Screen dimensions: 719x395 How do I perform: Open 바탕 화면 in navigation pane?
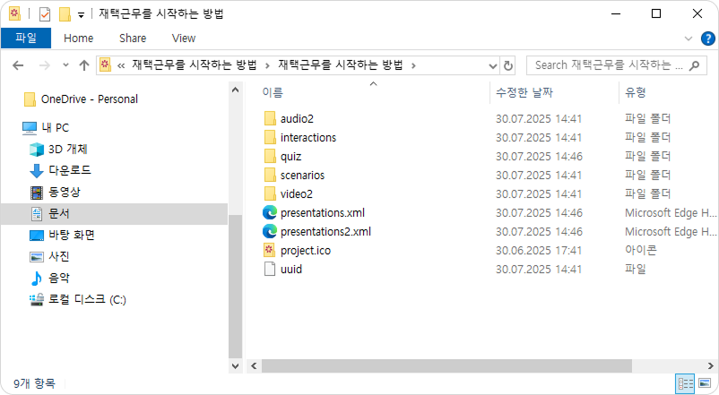[x=72, y=235]
